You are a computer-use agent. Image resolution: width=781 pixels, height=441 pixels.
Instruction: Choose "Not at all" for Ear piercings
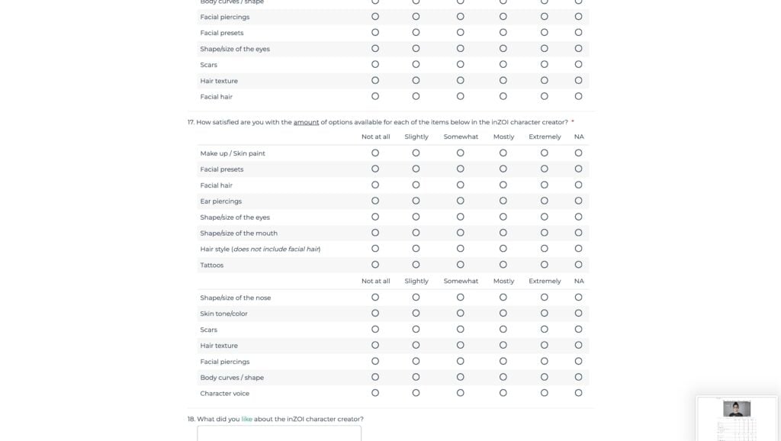[x=375, y=201]
